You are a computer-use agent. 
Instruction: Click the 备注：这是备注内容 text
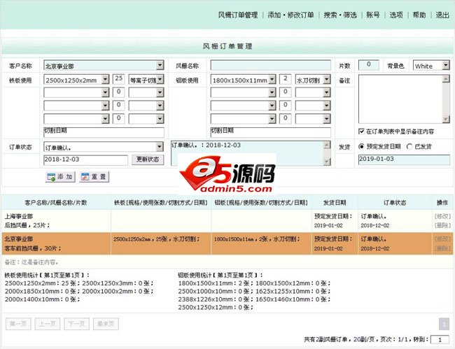coord(31,262)
